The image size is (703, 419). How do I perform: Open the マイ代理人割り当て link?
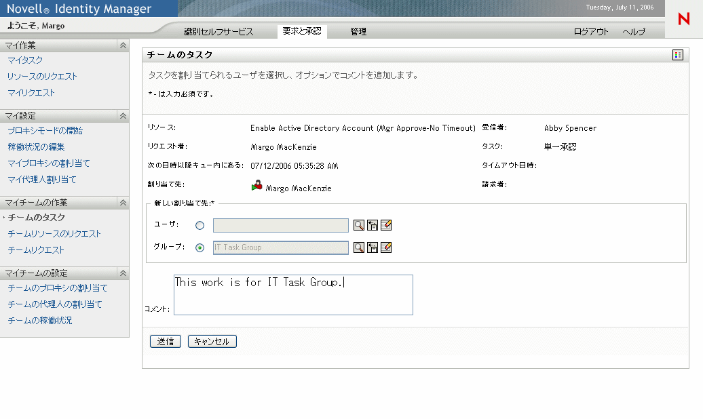tap(41, 179)
